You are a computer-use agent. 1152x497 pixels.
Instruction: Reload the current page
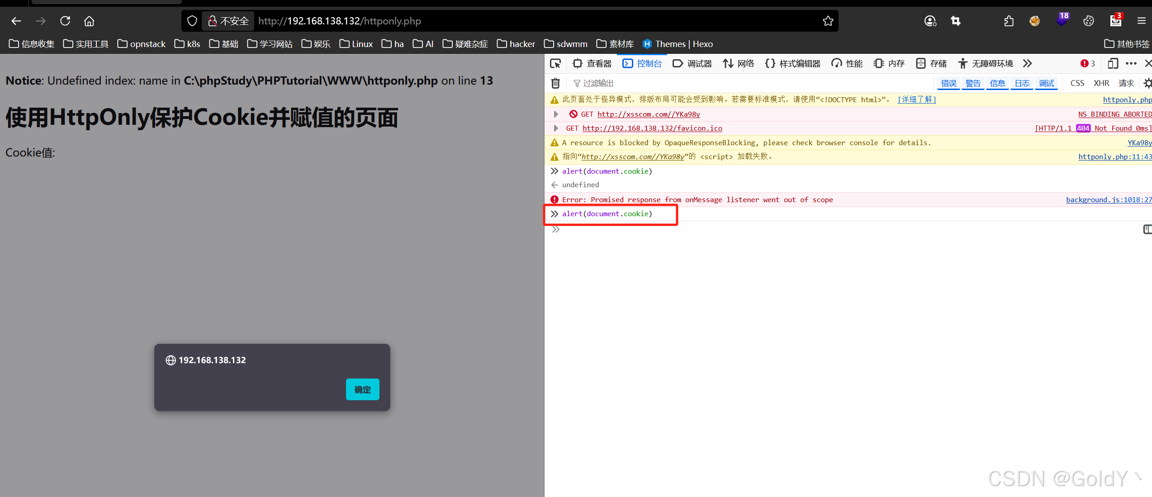(65, 21)
